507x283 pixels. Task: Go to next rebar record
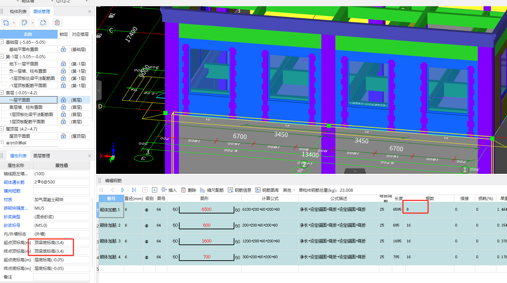(123, 190)
